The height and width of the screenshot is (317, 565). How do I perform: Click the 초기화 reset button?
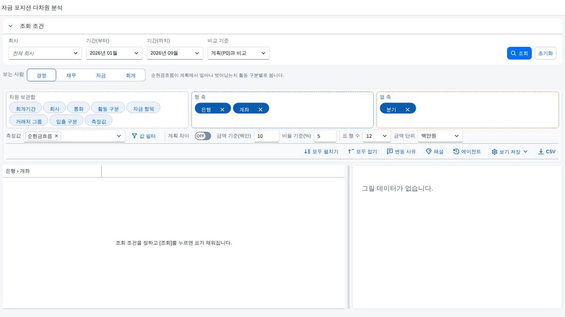click(x=545, y=53)
